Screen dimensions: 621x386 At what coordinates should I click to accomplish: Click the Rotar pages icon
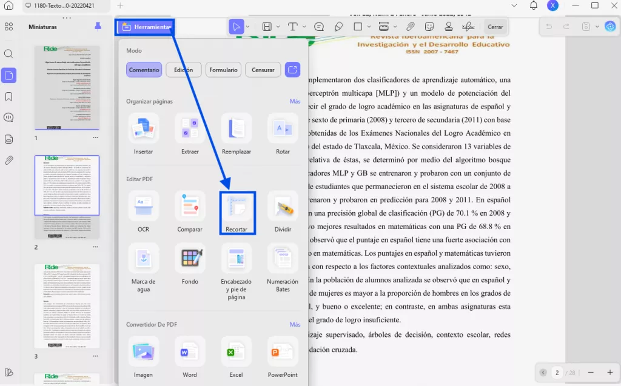(283, 129)
